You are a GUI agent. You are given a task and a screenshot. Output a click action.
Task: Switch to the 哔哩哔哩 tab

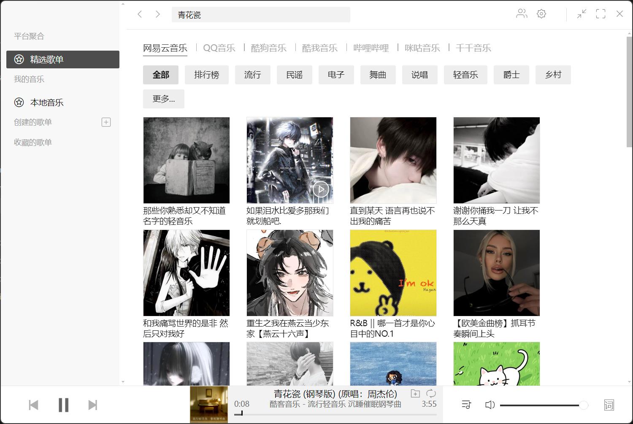click(371, 48)
